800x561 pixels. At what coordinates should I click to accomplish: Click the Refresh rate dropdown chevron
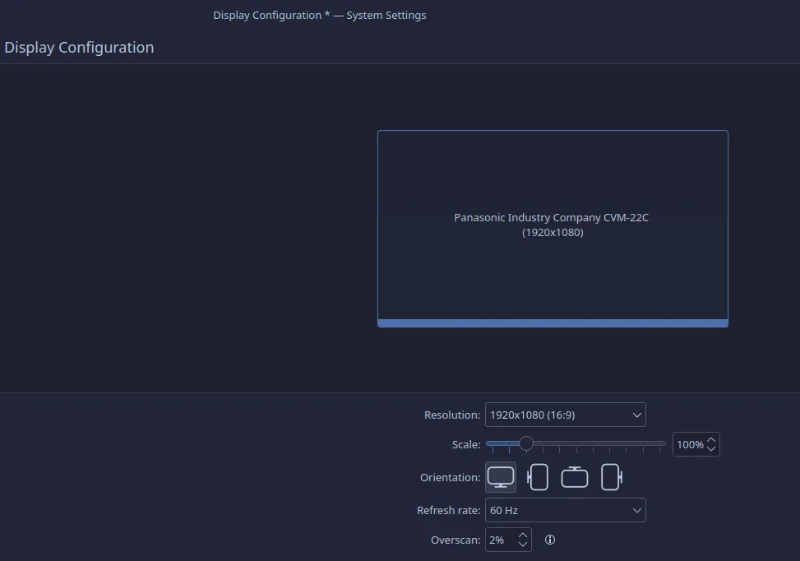(636, 510)
